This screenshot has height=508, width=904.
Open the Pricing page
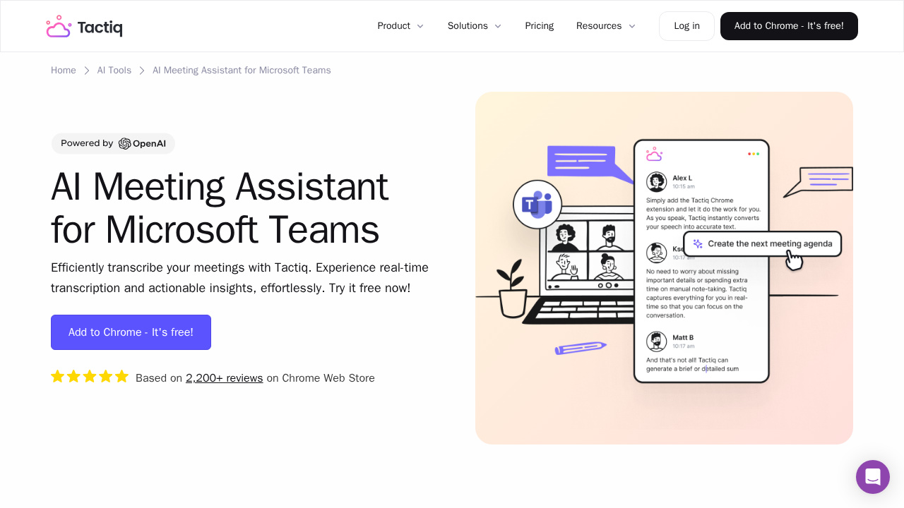(x=540, y=26)
